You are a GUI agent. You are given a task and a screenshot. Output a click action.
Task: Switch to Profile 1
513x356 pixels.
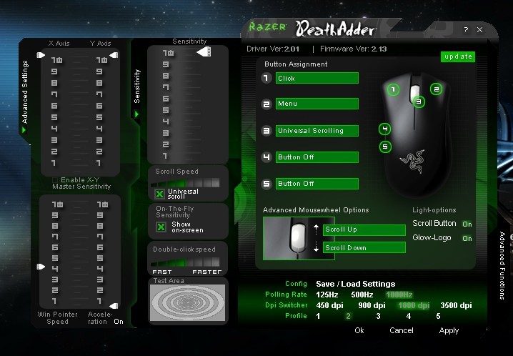tap(318, 316)
